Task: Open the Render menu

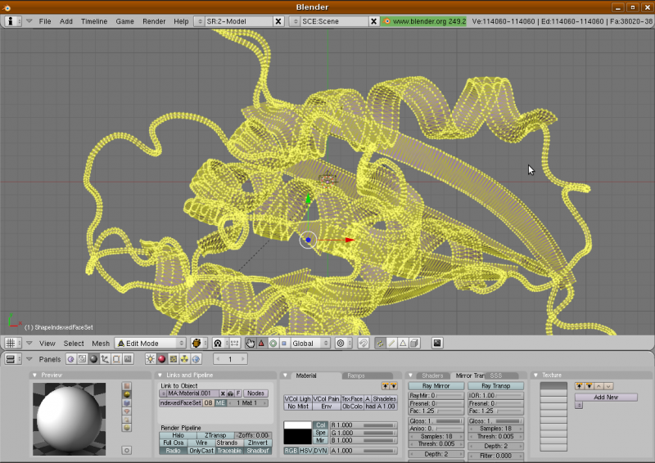Action: click(x=154, y=20)
